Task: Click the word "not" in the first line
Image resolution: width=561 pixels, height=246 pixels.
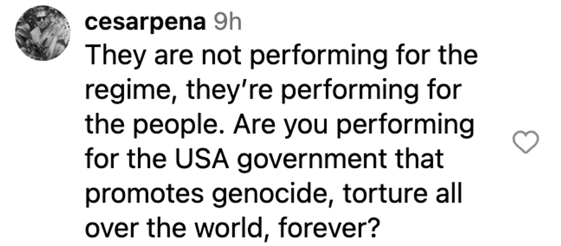Action: pyautogui.click(x=209, y=59)
